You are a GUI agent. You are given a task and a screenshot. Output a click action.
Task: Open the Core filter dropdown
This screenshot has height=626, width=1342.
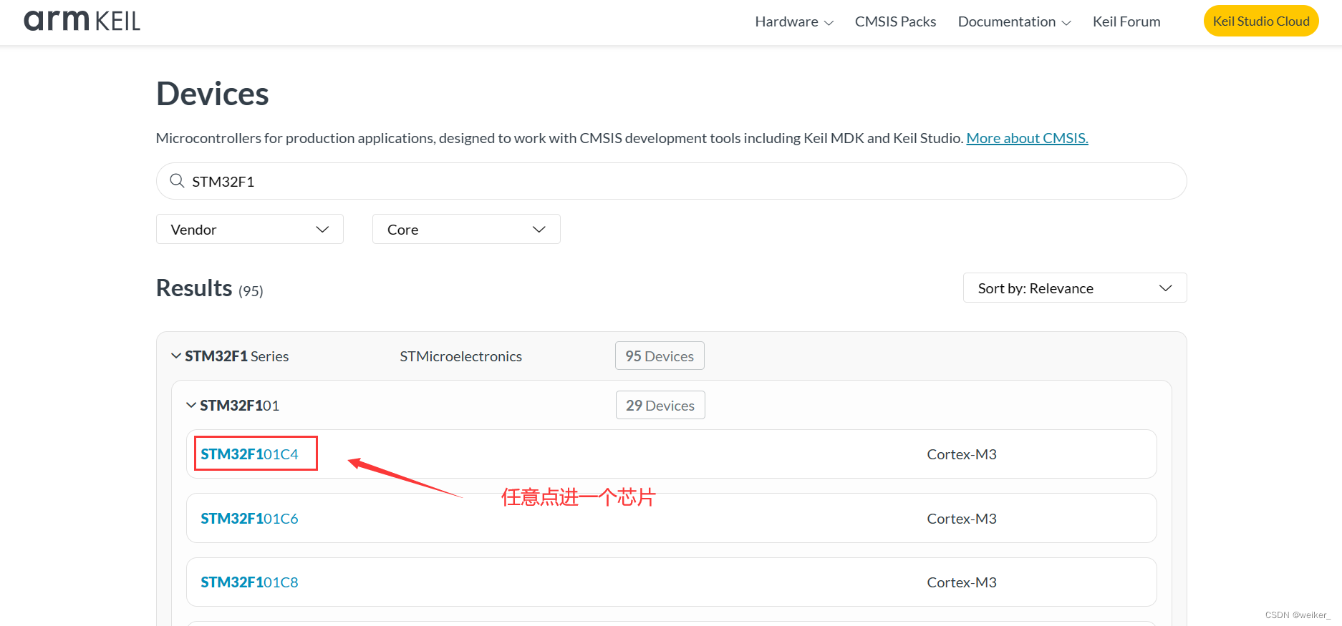point(466,229)
